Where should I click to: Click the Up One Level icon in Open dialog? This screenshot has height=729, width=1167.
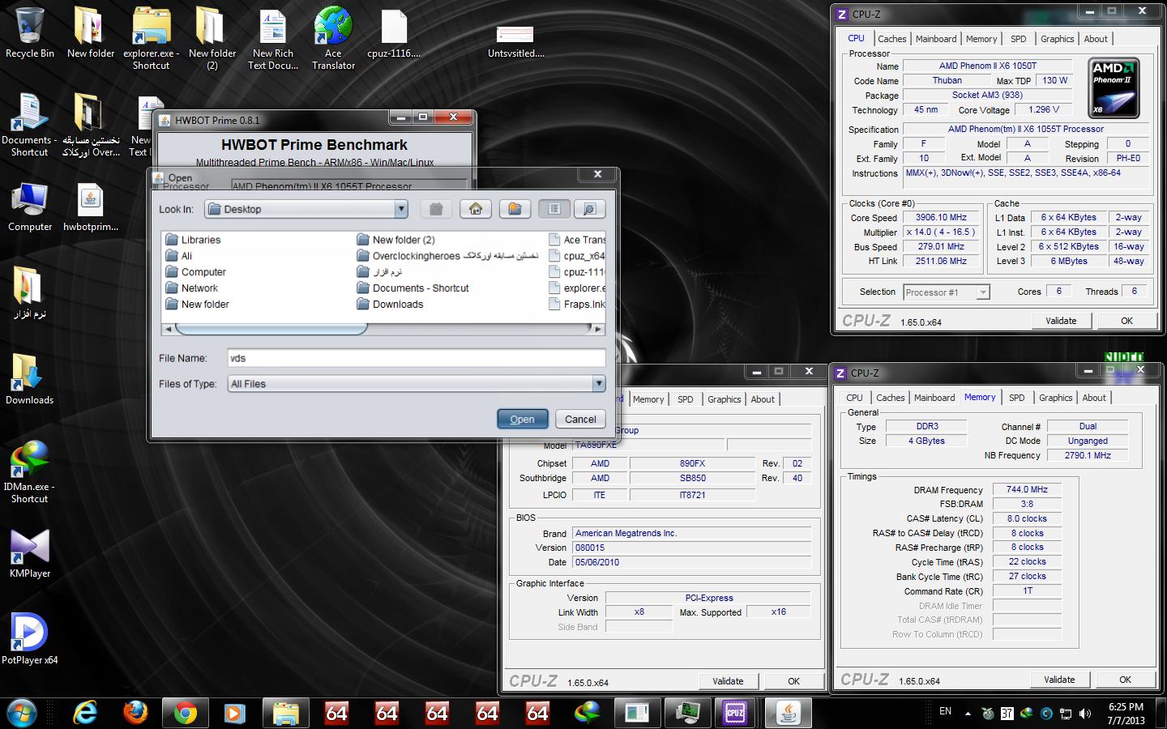click(x=436, y=209)
